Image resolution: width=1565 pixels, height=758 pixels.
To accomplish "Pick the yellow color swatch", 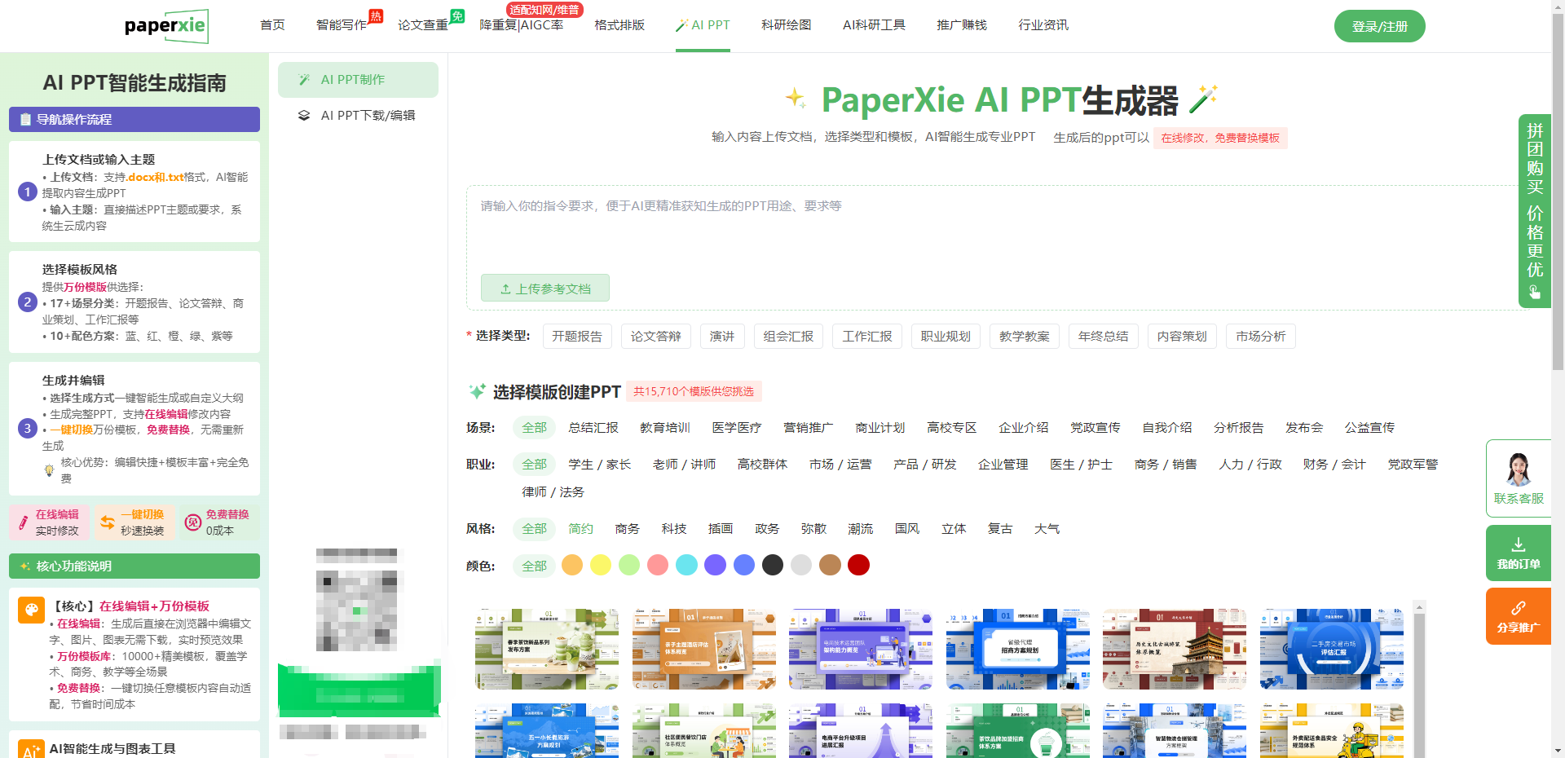I will pos(601,565).
